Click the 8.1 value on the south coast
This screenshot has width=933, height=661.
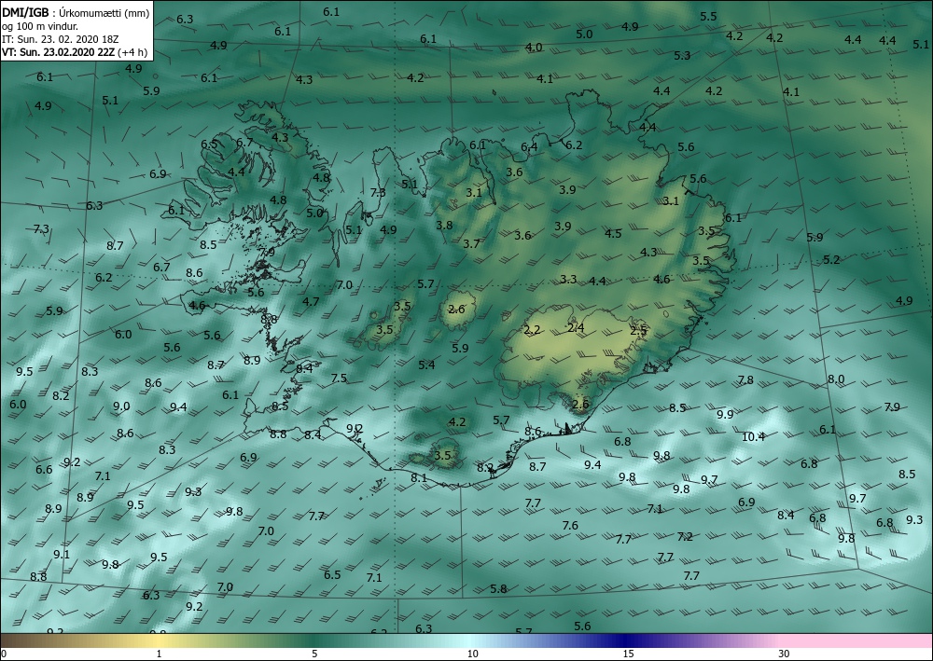[419, 477]
